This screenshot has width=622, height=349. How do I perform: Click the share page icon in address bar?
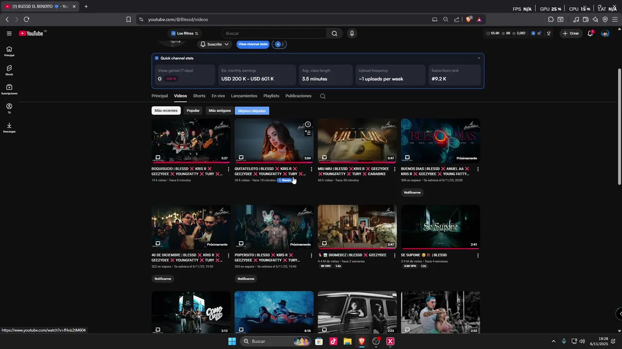pos(457,19)
